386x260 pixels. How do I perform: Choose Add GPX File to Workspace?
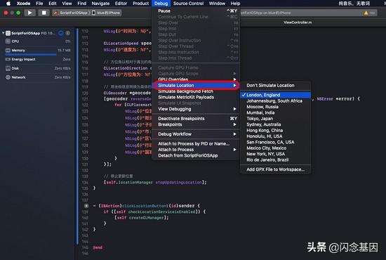tap(275, 169)
